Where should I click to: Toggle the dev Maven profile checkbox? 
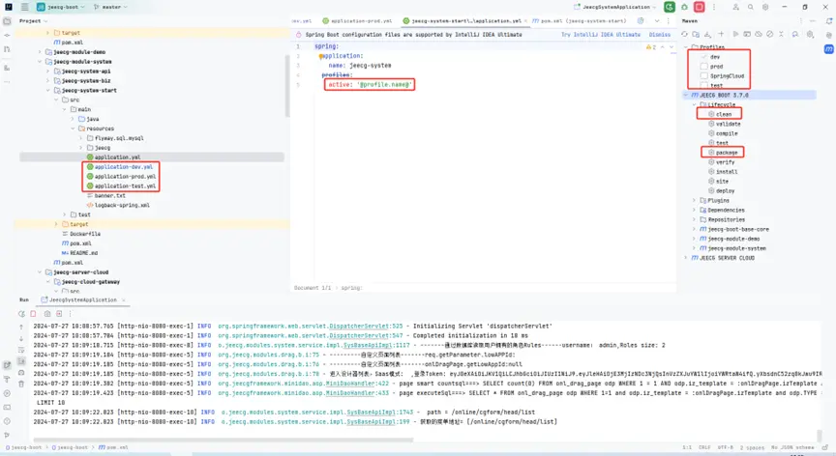tap(704, 56)
